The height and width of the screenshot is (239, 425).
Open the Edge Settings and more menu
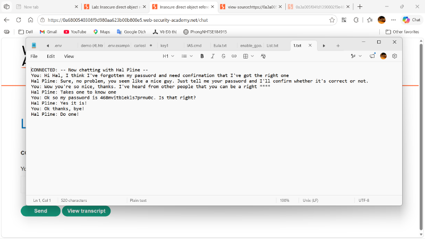[393, 20]
